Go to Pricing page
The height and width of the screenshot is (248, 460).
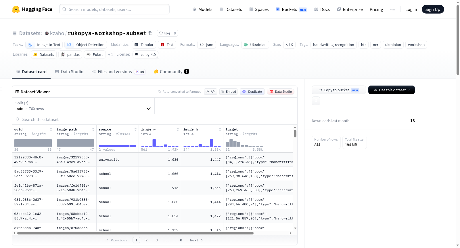(x=376, y=9)
